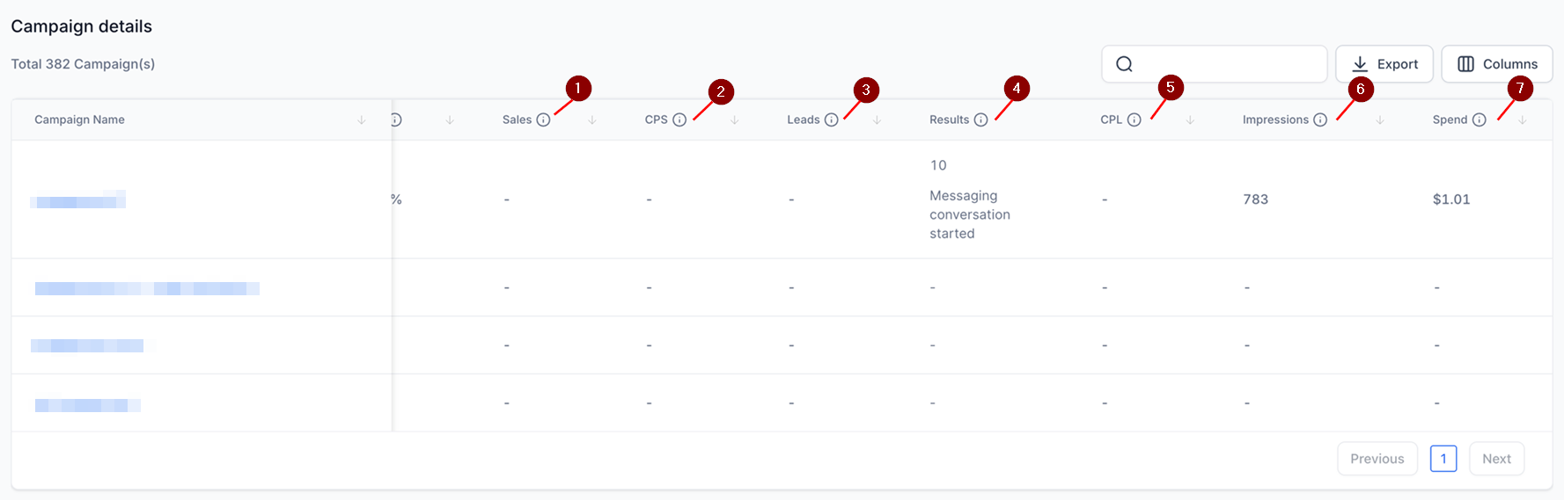
Task: Click the magnifier icon in search box
Action: (1124, 64)
